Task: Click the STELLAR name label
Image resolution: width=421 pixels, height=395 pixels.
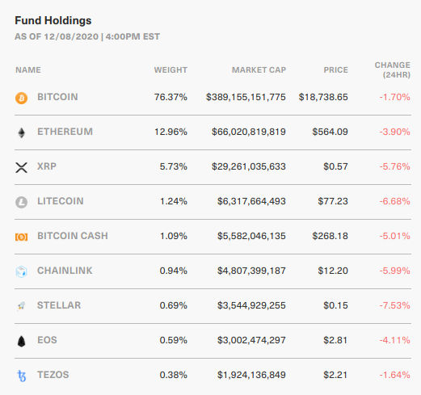Action: 59,305
